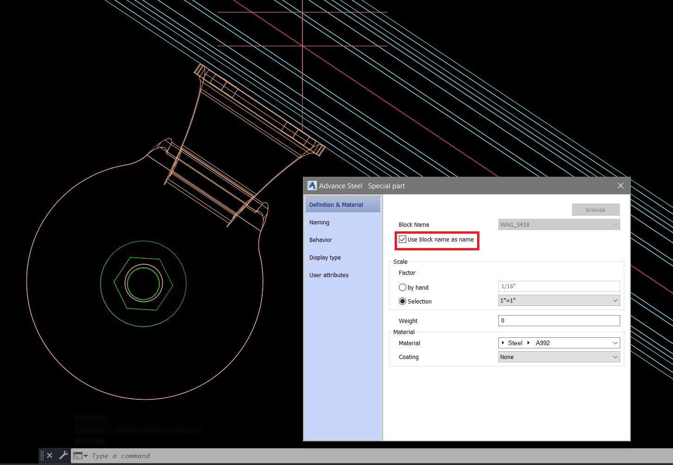The width and height of the screenshot is (673, 465).
Task: Click the browse button
Action: click(595, 209)
